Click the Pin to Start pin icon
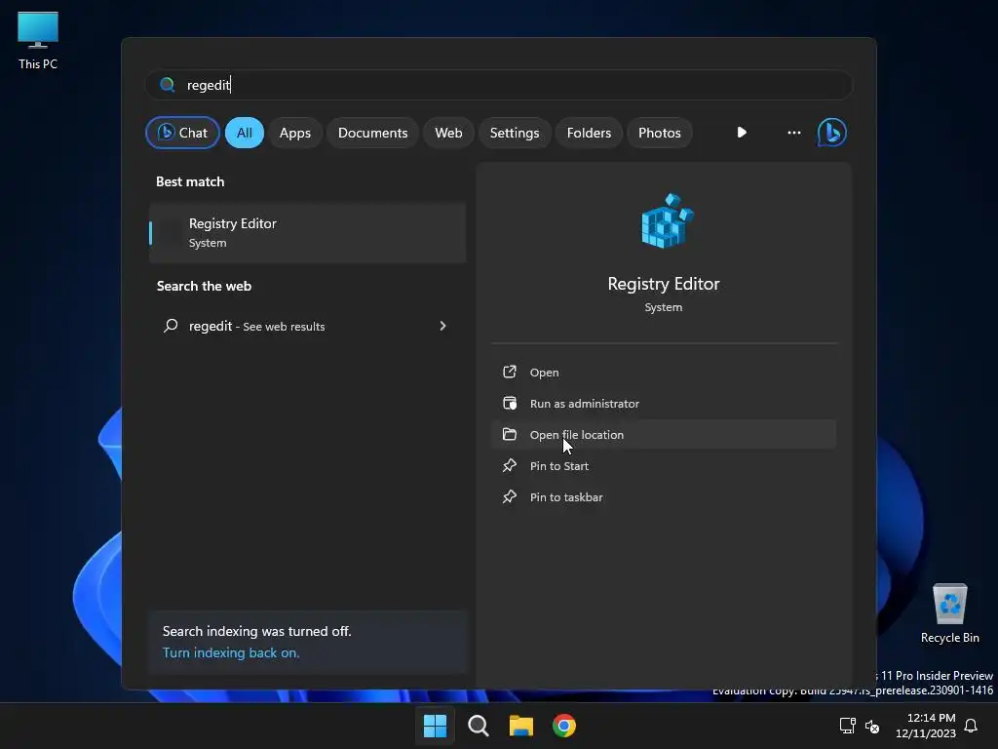Image resolution: width=998 pixels, height=749 pixels. tap(509, 465)
